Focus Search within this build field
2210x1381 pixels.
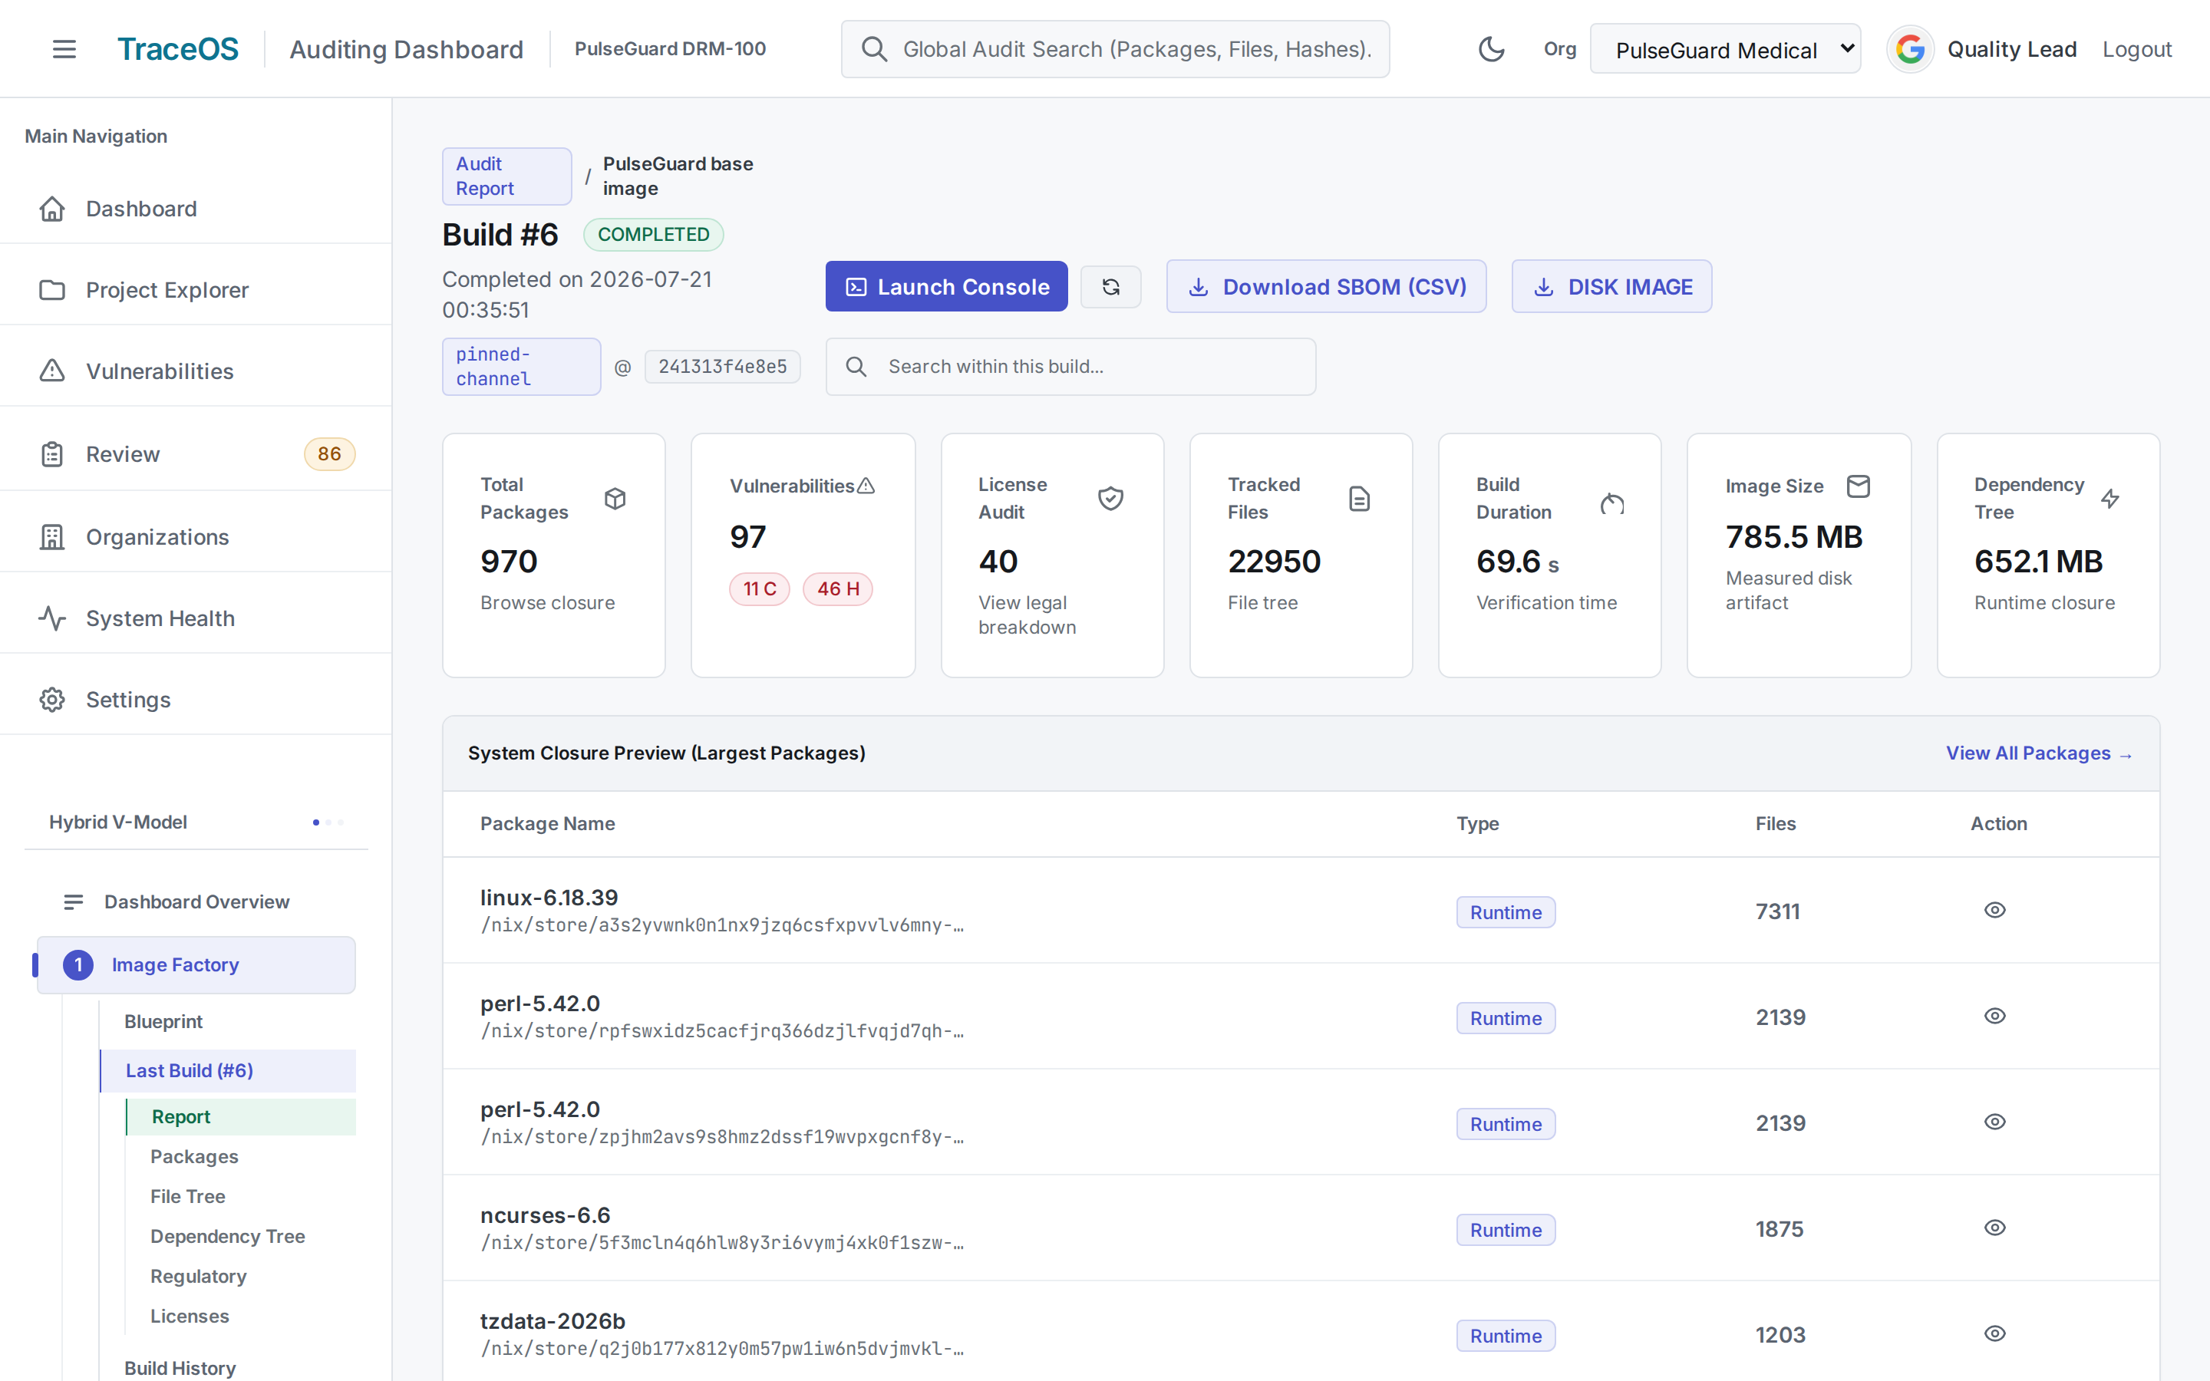click(1070, 366)
